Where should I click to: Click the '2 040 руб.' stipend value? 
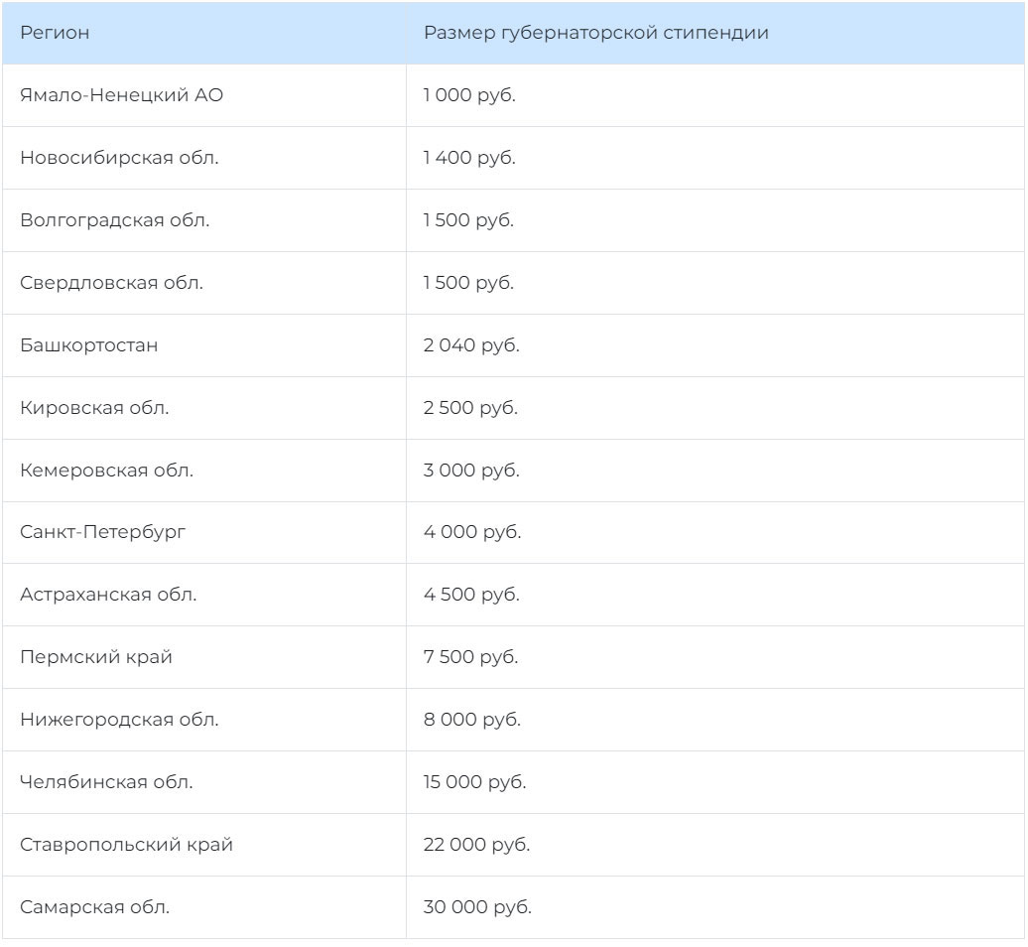pyautogui.click(x=471, y=345)
